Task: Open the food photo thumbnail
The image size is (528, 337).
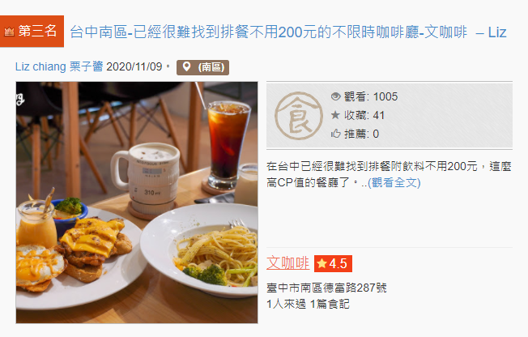Action: tap(137, 203)
